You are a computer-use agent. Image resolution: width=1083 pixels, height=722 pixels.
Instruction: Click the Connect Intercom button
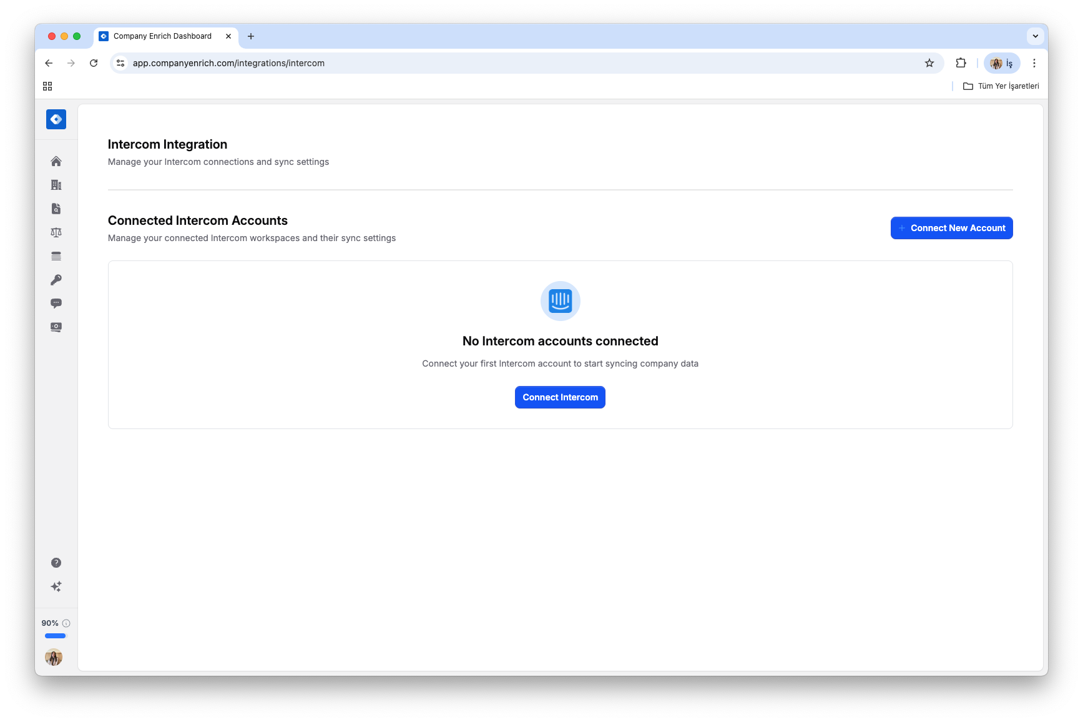click(560, 397)
